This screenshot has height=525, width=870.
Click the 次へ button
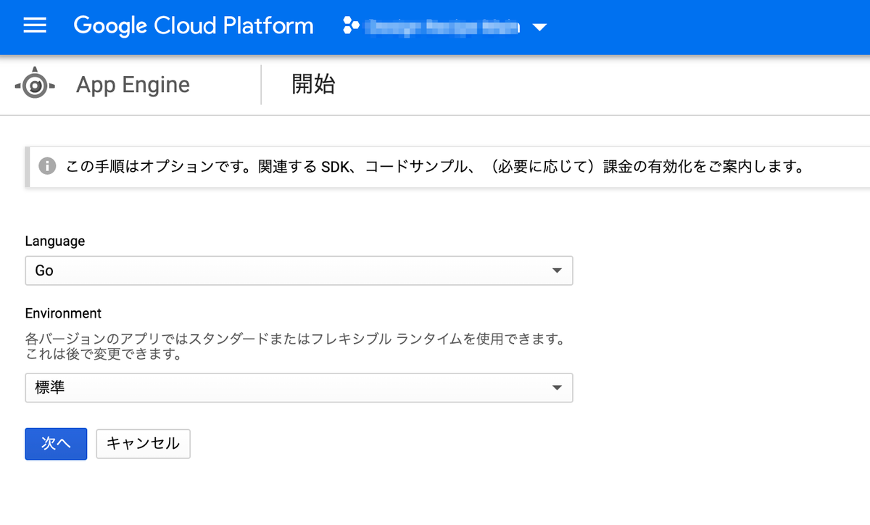[x=56, y=444]
